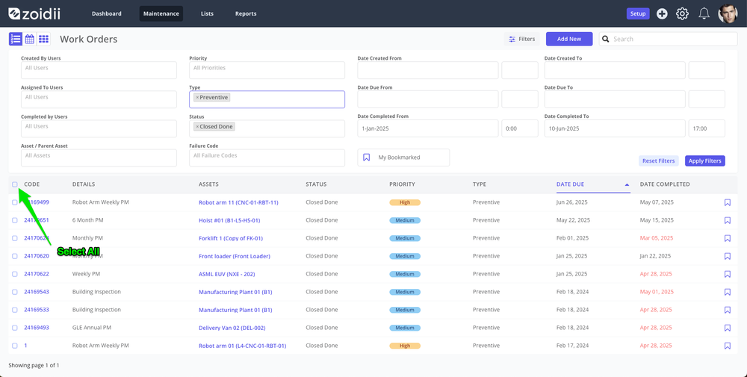
Task: Bookmark the Forklift 1 work order
Action: click(x=727, y=238)
